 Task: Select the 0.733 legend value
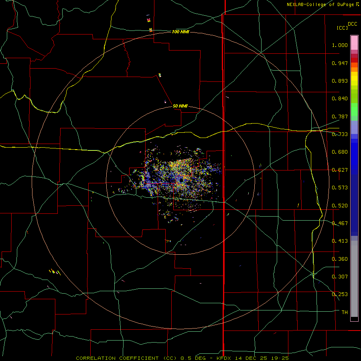340,134
